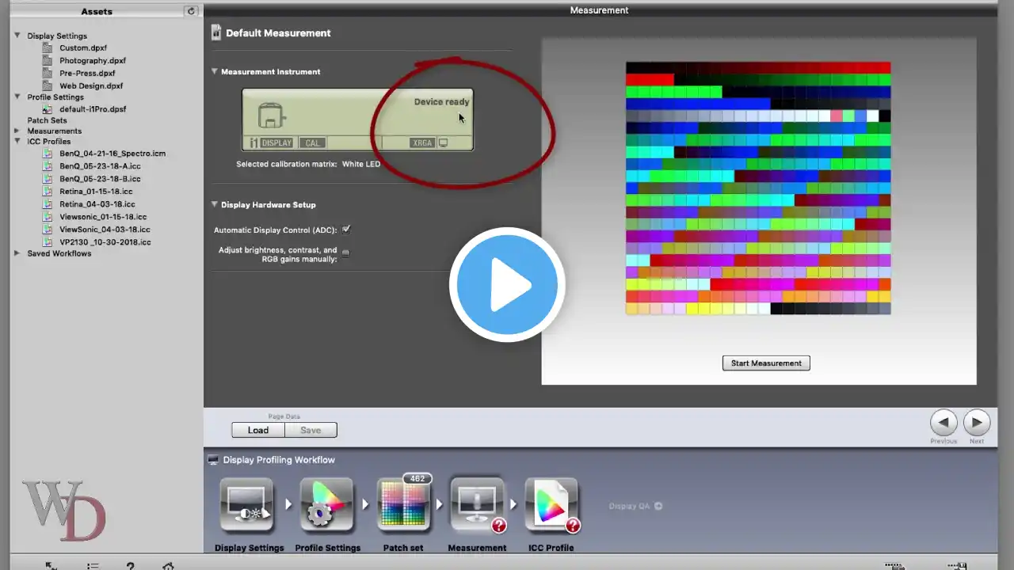This screenshot has width=1014, height=570.
Task: Collapse the Display Hardware Setup section
Action: click(x=214, y=204)
